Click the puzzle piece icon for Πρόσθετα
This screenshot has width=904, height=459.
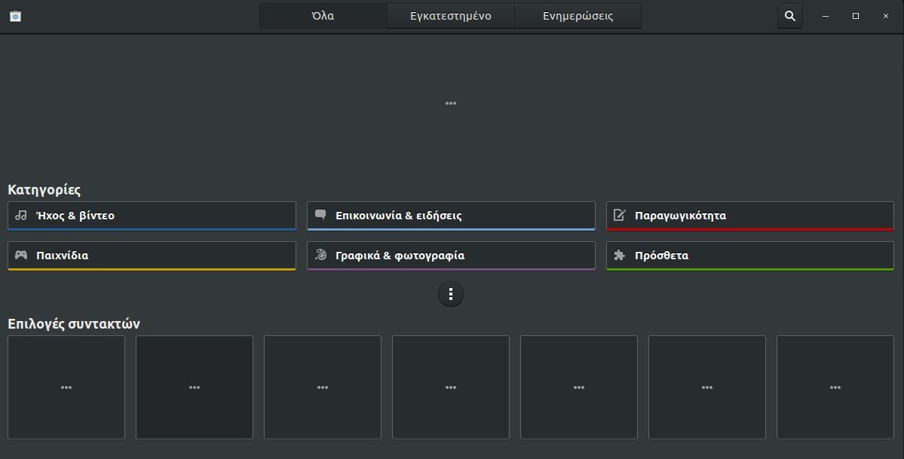620,256
